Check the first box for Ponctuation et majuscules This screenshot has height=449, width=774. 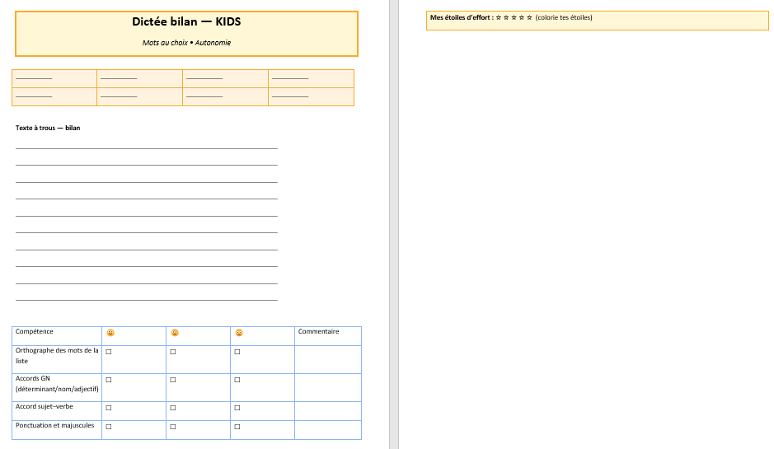[109, 427]
